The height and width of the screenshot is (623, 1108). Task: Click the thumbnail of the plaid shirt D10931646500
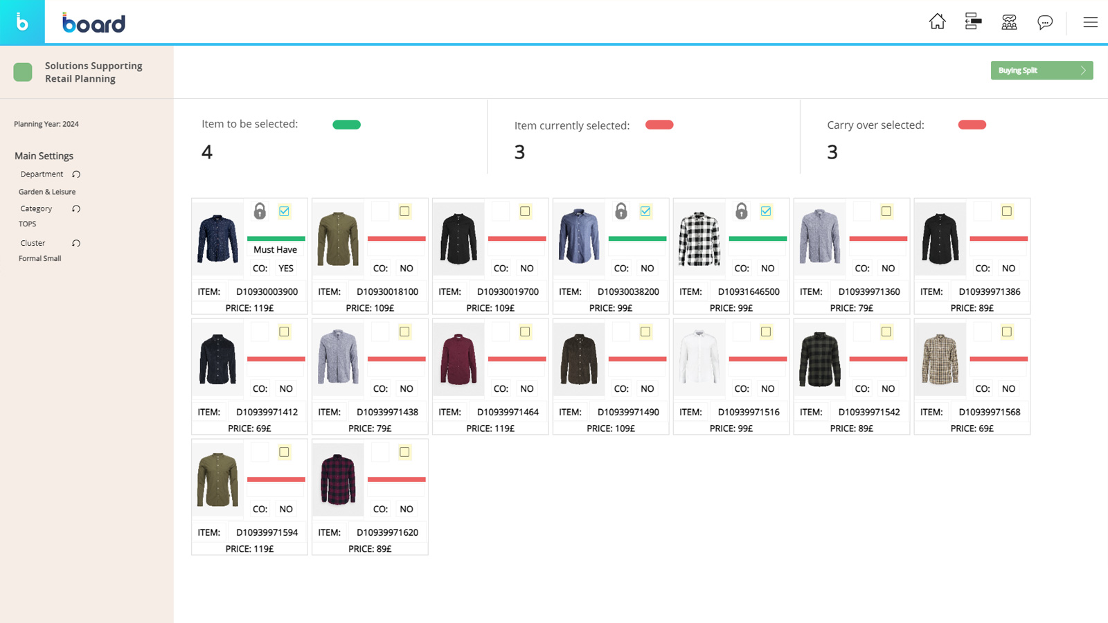(699, 237)
